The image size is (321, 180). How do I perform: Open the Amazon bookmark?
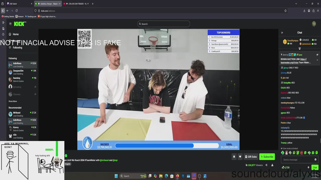[20, 16]
